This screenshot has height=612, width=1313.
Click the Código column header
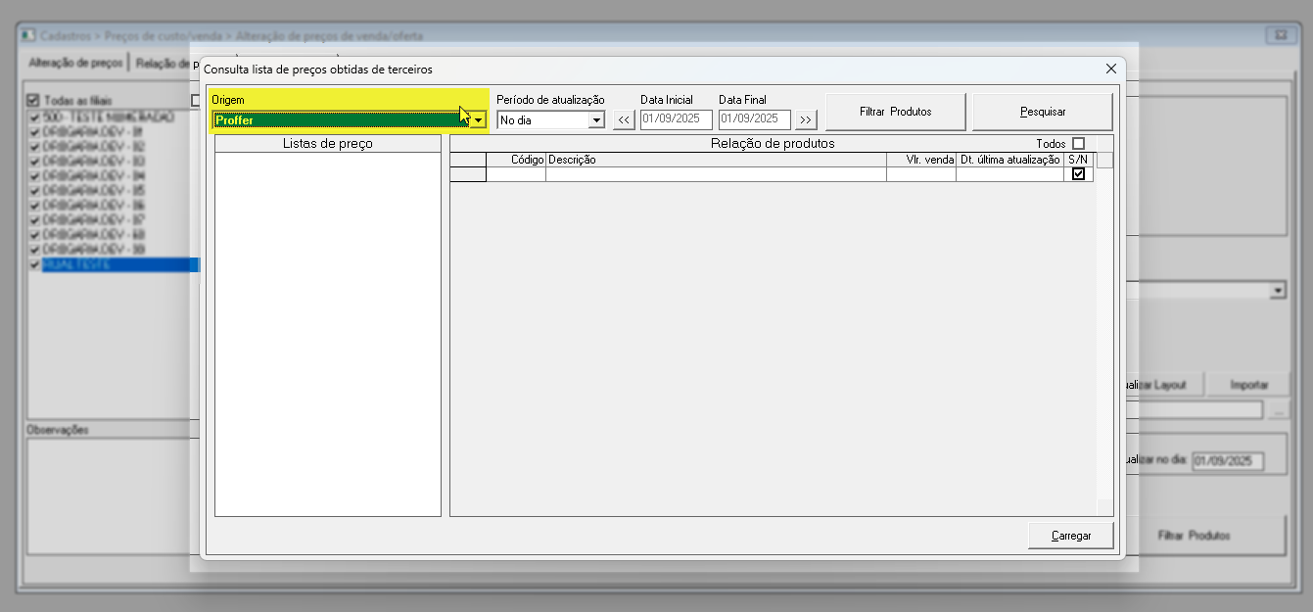pos(516,160)
